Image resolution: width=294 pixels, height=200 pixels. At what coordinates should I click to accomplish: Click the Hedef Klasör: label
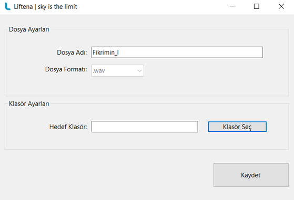pyautogui.click(x=68, y=127)
